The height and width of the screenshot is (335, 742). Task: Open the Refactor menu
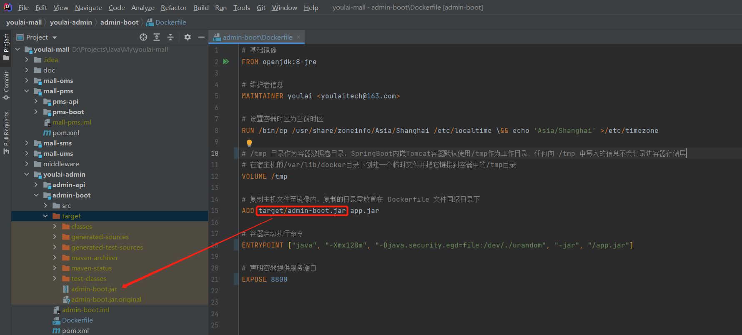pyautogui.click(x=174, y=7)
